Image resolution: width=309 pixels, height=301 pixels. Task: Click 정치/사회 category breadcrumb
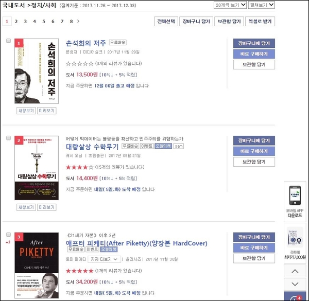click(x=44, y=5)
